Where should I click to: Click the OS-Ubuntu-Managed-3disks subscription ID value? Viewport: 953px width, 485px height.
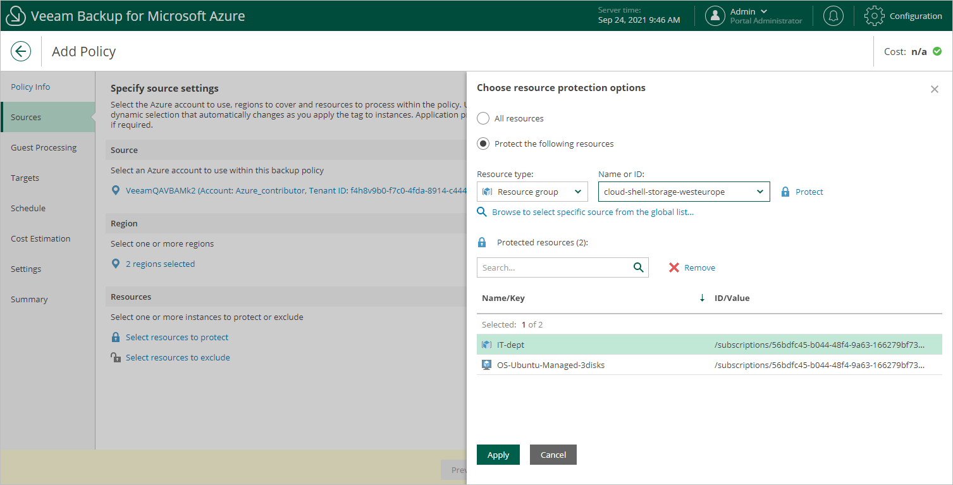(820, 365)
